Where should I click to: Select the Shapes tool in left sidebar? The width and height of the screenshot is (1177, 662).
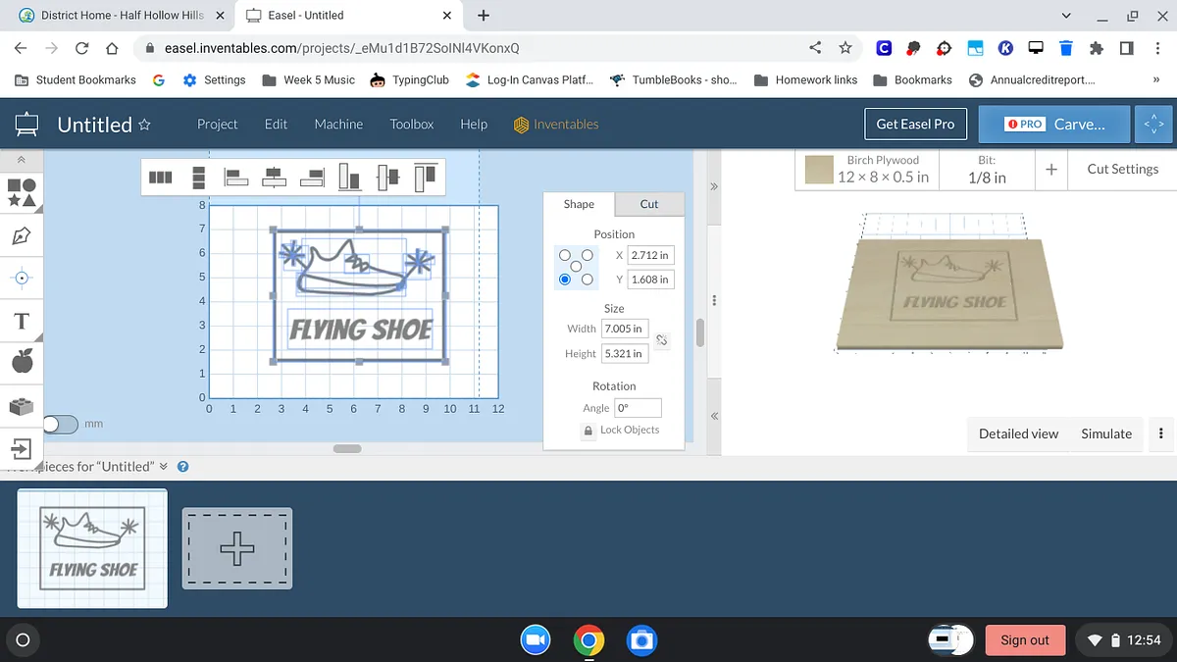22,192
